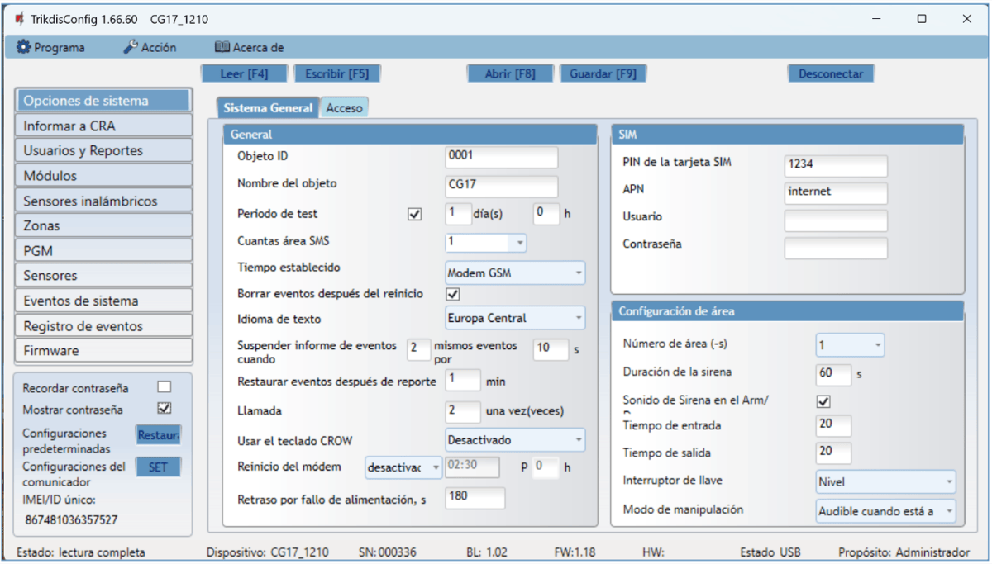Open the Acción menu with wrench icon
Screen dimensions: 992x564
pyautogui.click(x=150, y=47)
